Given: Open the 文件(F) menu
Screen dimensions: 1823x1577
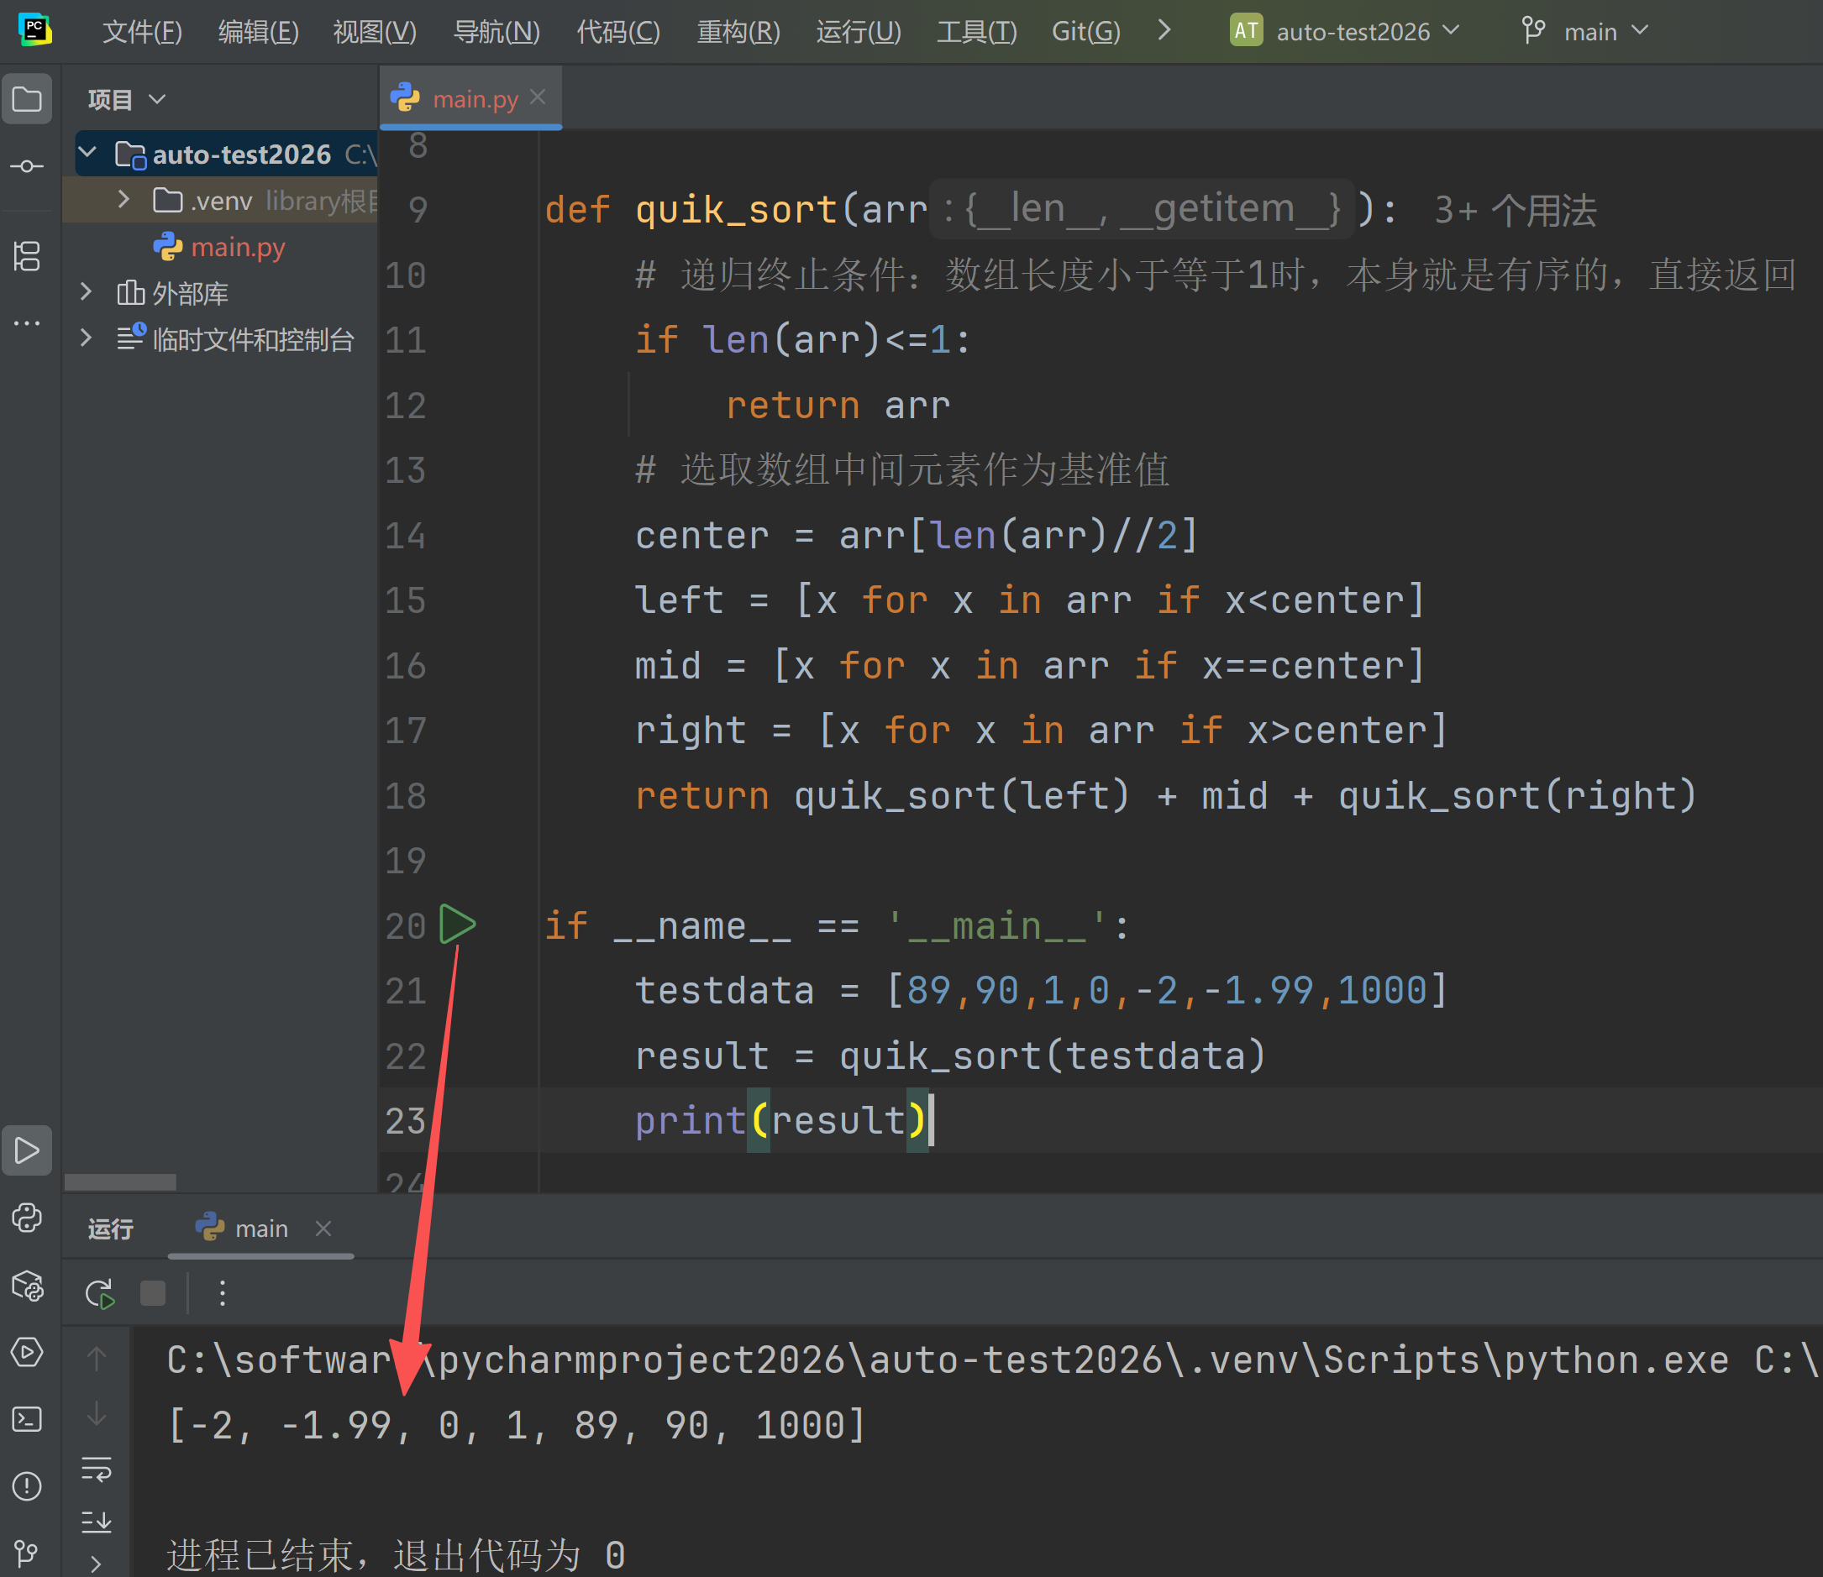Looking at the screenshot, I should tap(142, 32).
